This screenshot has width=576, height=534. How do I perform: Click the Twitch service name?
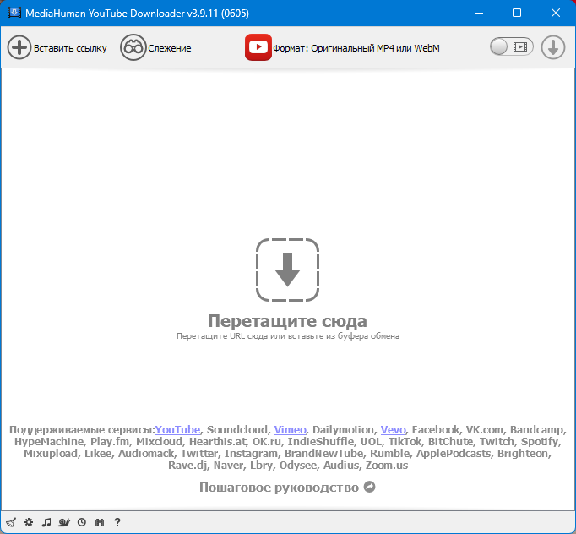click(x=495, y=441)
